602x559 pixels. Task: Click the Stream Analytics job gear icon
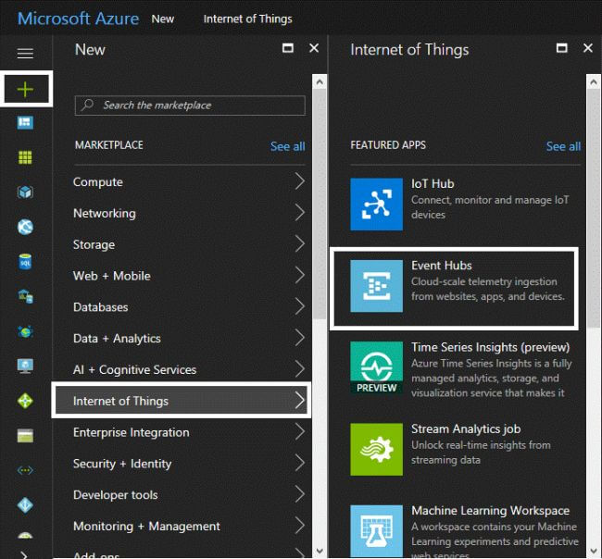[x=376, y=449]
